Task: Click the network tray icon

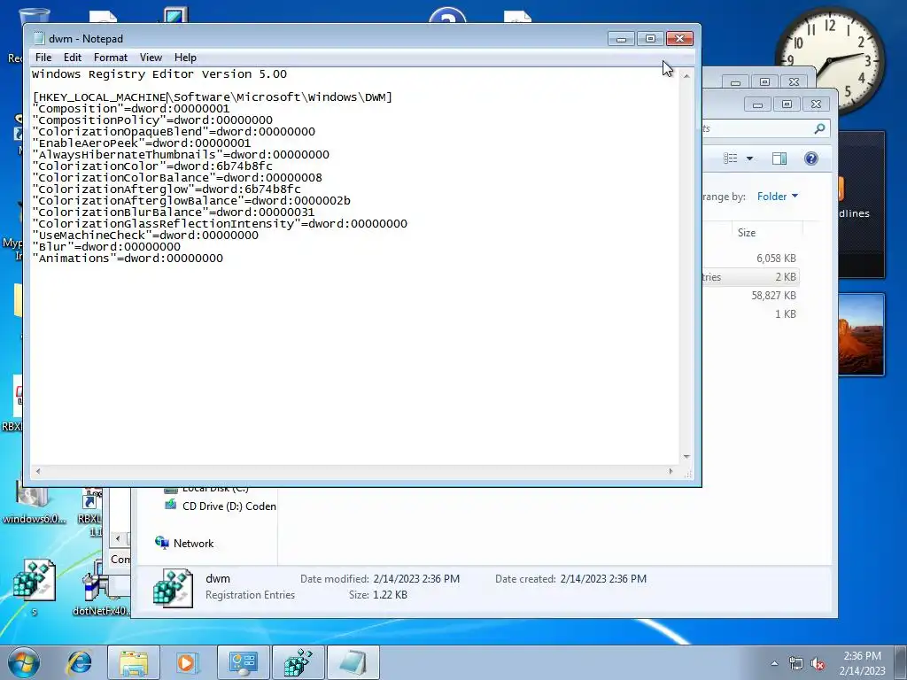Action: (x=796, y=663)
